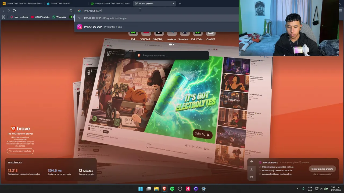The height and width of the screenshot is (193, 344).
Task: Open the TAU – en línea bookmark
Action: [x=19, y=17]
